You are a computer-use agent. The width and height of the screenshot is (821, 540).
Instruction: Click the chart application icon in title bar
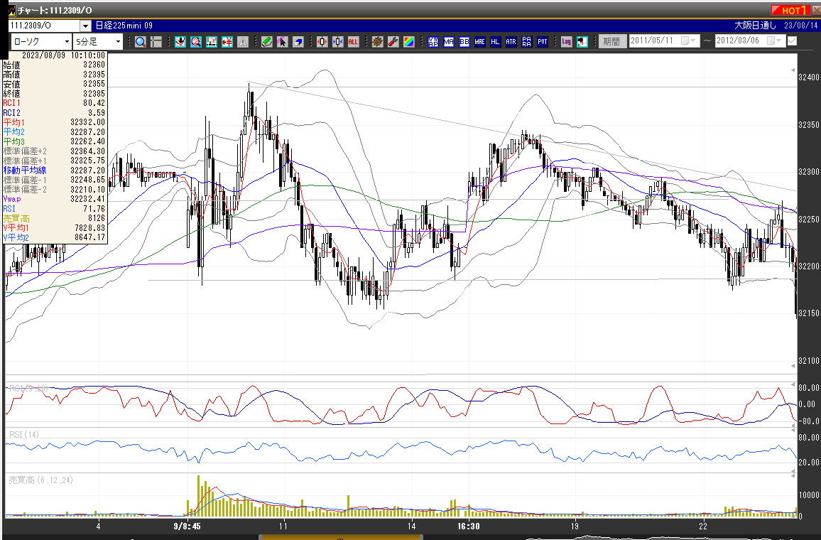pyautogui.click(x=12, y=10)
